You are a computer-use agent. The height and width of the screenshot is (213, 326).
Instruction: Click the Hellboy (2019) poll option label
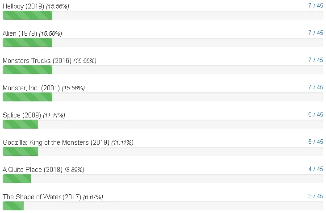(23, 6)
